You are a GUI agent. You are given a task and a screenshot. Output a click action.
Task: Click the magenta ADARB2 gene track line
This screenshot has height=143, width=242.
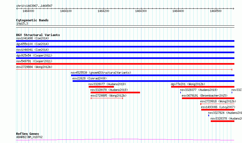[125, 140]
